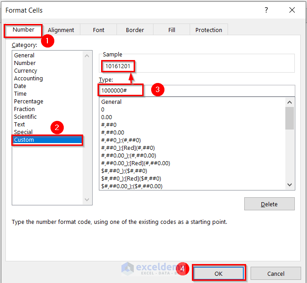Select format code #,##0.00
Image resolution: width=307 pixels, height=283 pixels.
pyautogui.click(x=192, y=133)
